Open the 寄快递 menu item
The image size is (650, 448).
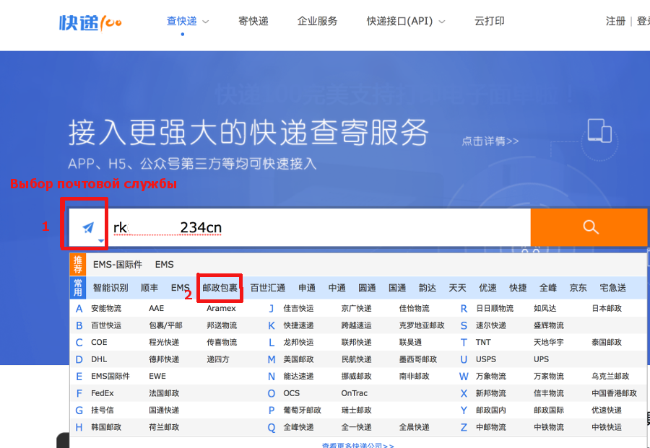click(253, 21)
